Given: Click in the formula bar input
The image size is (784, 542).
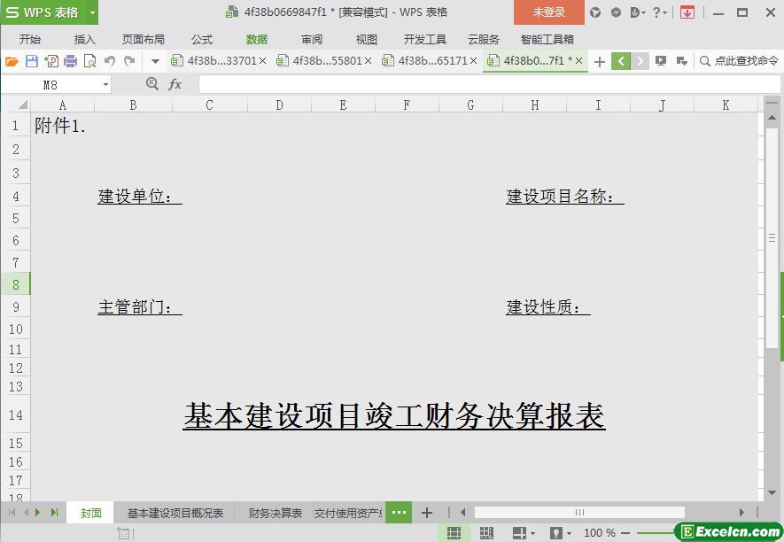Looking at the screenshot, I should click(x=489, y=84).
